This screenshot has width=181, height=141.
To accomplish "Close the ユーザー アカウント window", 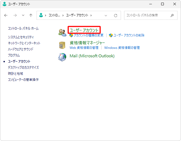I will pos(174,4).
